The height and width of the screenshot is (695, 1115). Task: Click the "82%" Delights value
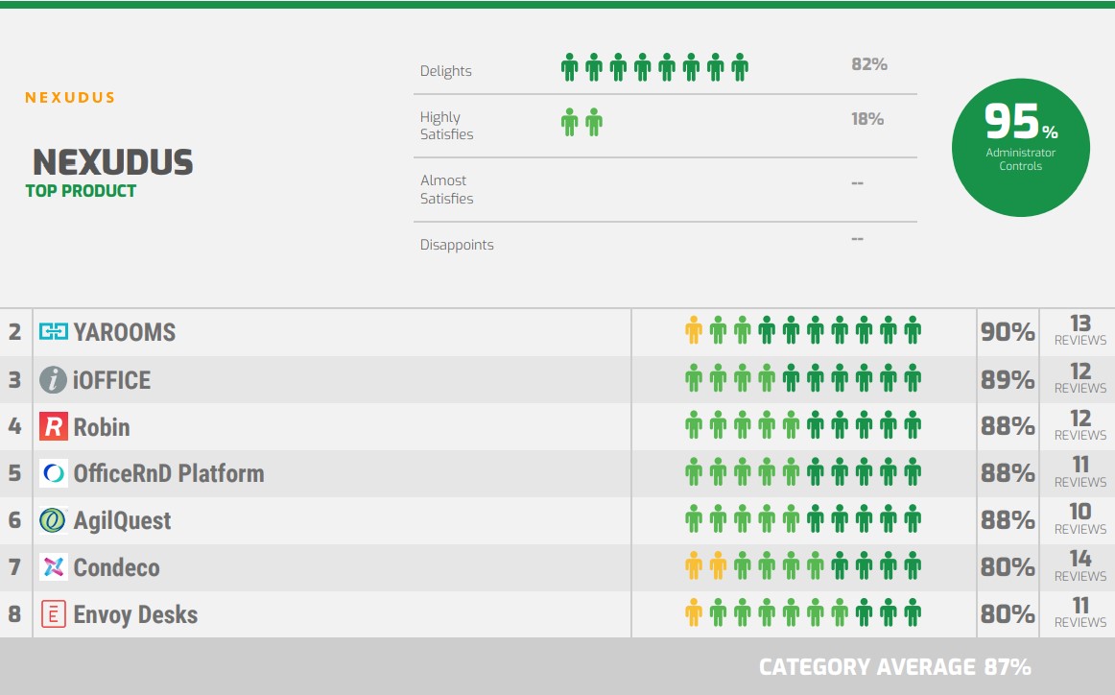(869, 64)
